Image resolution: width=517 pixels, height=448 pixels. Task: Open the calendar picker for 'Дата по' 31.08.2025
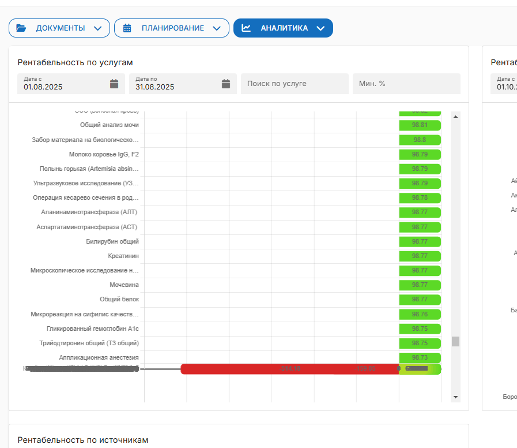226,84
